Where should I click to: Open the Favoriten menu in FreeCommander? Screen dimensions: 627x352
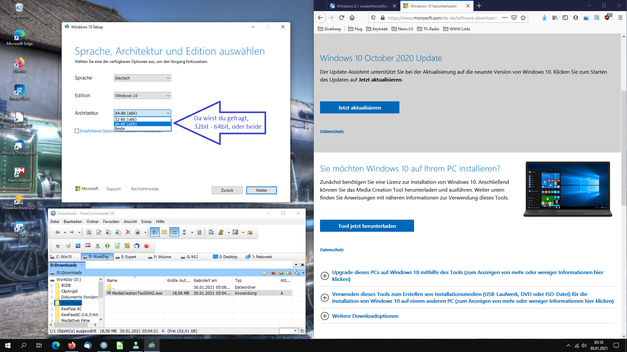click(111, 222)
